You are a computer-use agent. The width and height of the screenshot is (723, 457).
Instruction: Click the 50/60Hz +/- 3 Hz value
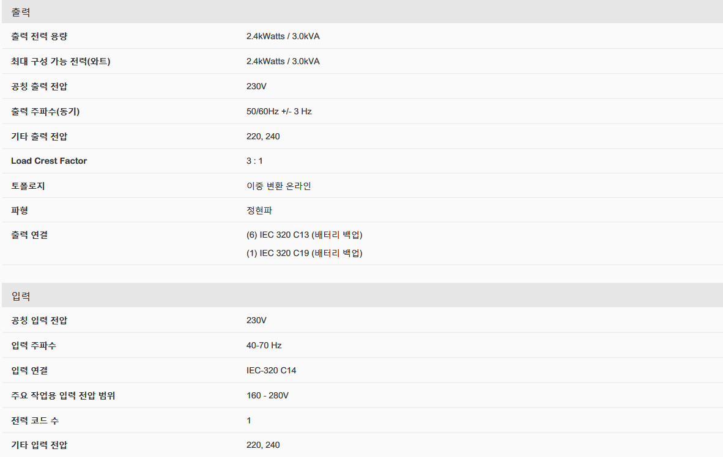(279, 111)
